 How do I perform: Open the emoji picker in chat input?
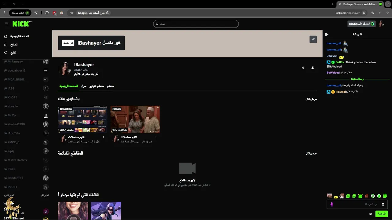[x=383, y=204]
